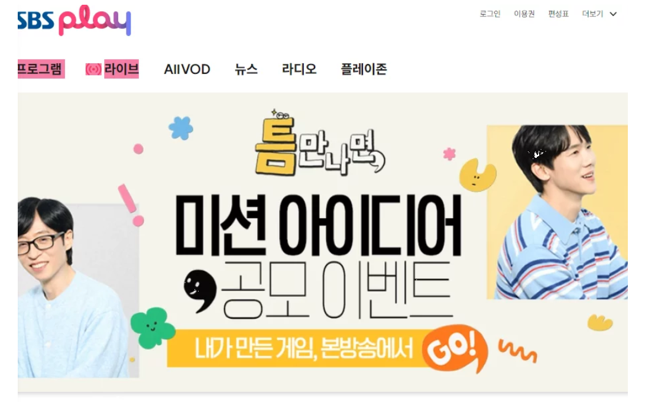Expand the 더보기 dropdown chevron
The image size is (645, 402).
click(x=613, y=14)
